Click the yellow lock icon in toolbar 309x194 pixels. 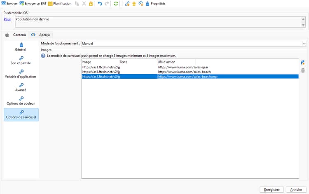[91, 3]
